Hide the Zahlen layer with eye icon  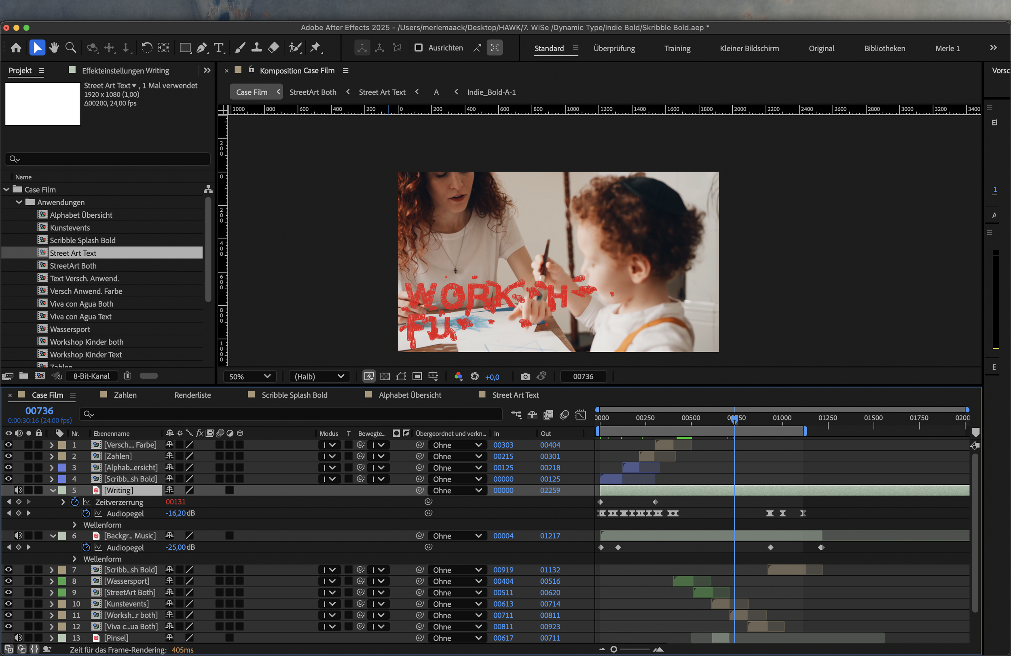pos(8,456)
